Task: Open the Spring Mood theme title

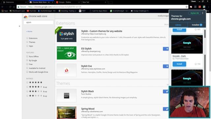Action: pos(88,109)
